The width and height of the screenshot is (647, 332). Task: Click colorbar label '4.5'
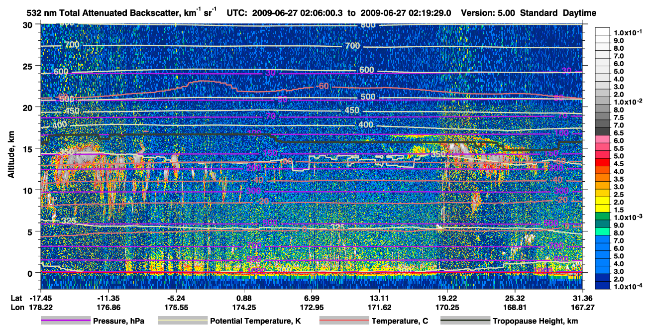(618, 164)
